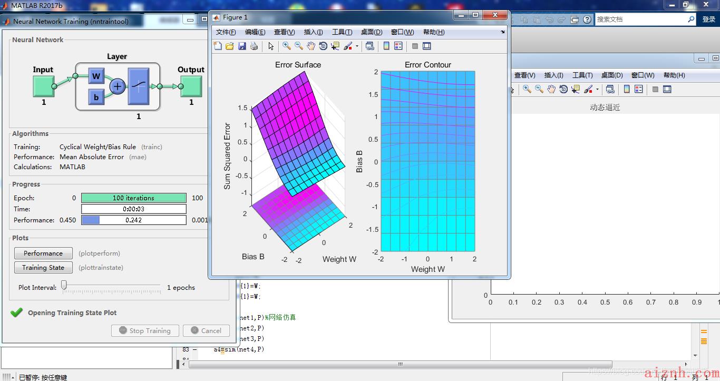Show Plot Tools in 动态逼近 figure window

(x=667, y=90)
